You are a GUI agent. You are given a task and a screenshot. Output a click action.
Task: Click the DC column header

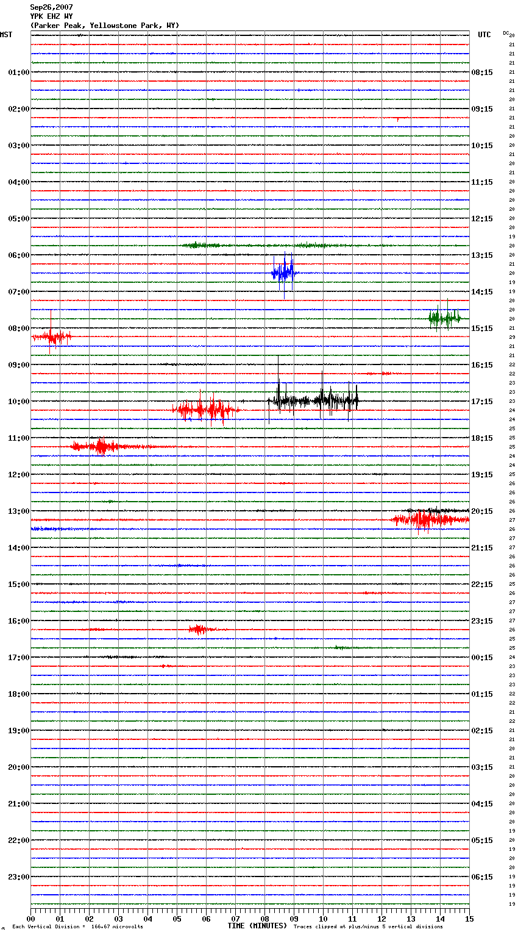(506, 33)
